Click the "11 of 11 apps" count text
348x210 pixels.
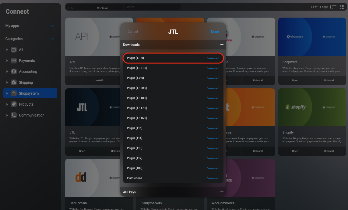tap(319, 7)
